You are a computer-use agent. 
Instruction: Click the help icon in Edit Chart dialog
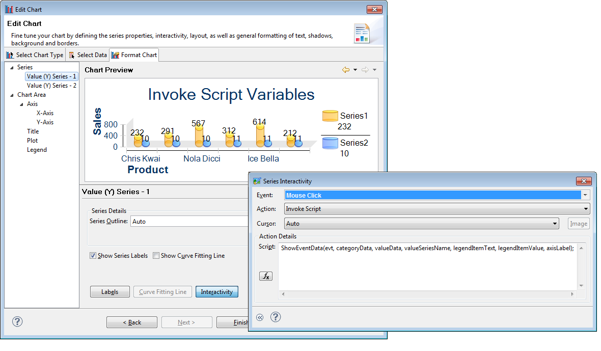pos(17,321)
